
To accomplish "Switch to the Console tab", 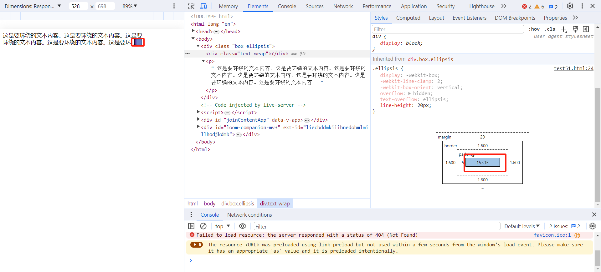I will tap(287, 6).
